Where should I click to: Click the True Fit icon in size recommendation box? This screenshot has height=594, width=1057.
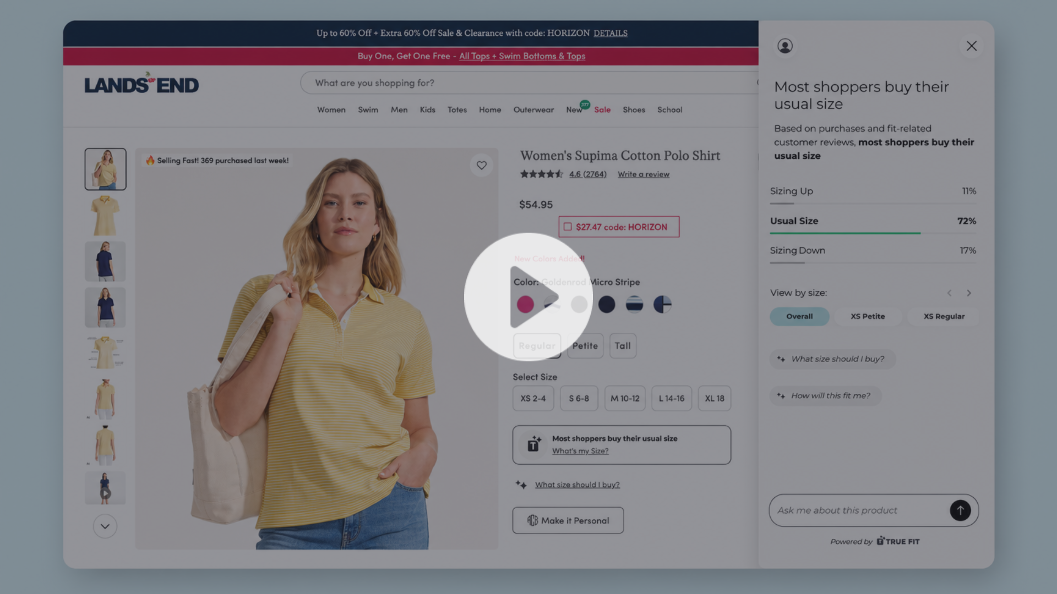click(x=533, y=444)
